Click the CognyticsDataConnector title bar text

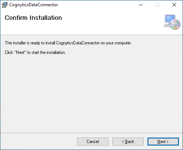[34, 5]
